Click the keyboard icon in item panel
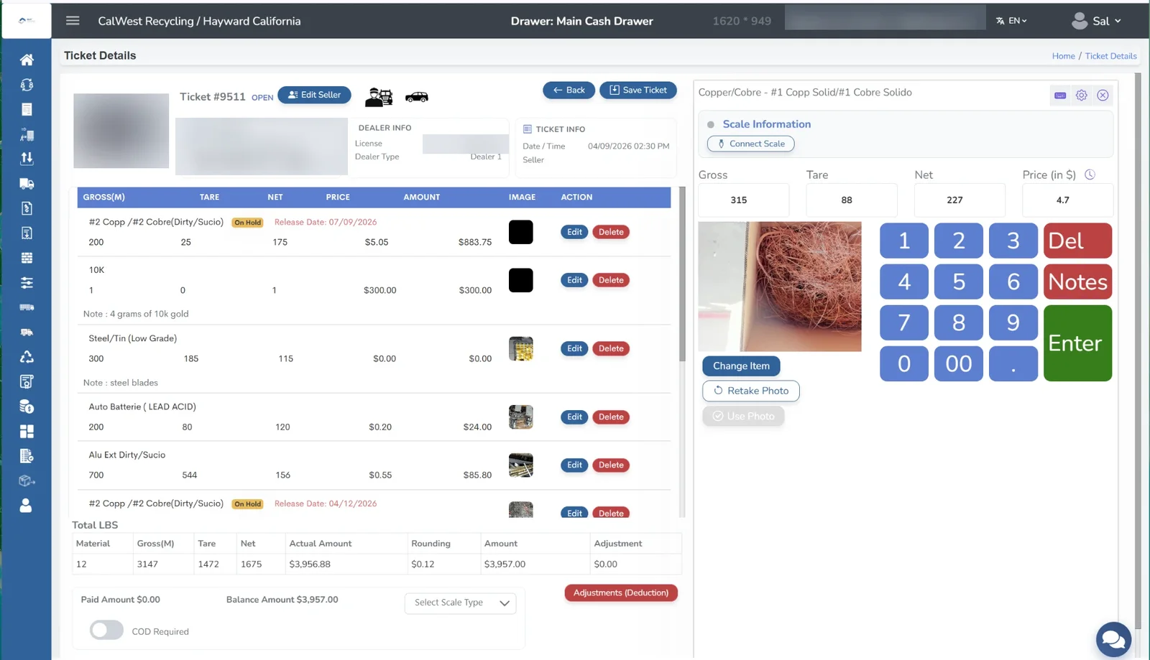The image size is (1150, 660). [x=1060, y=95]
